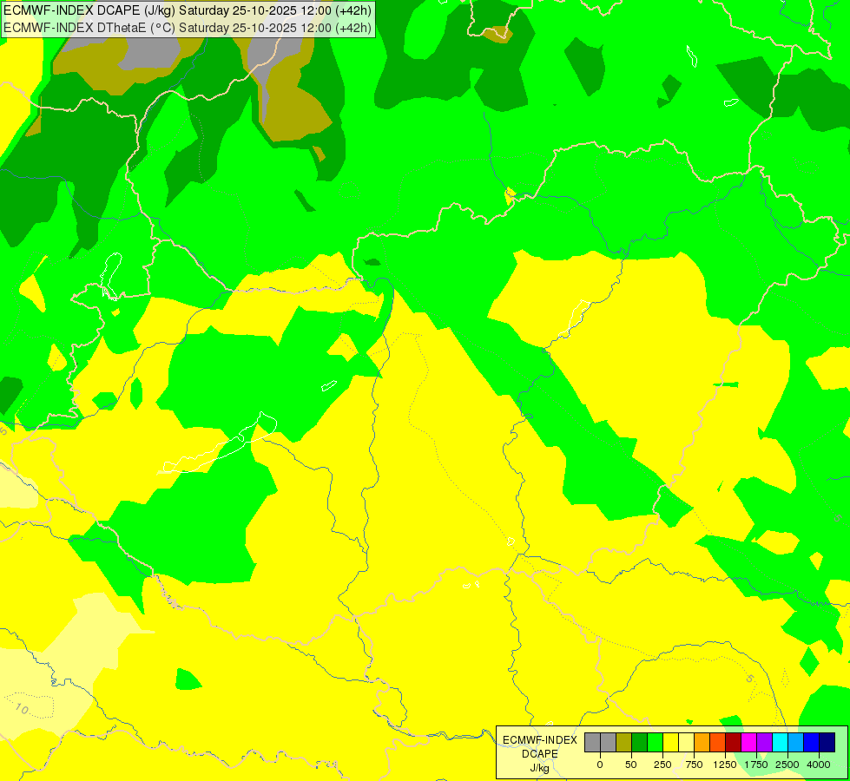This screenshot has width=850, height=781.
Task: Click the dark red legend swatch
Action: pos(733,742)
